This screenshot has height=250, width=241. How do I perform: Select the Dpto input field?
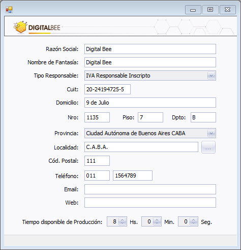[x=203, y=117]
